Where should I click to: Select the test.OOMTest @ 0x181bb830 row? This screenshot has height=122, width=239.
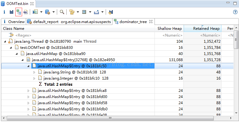click(117, 47)
